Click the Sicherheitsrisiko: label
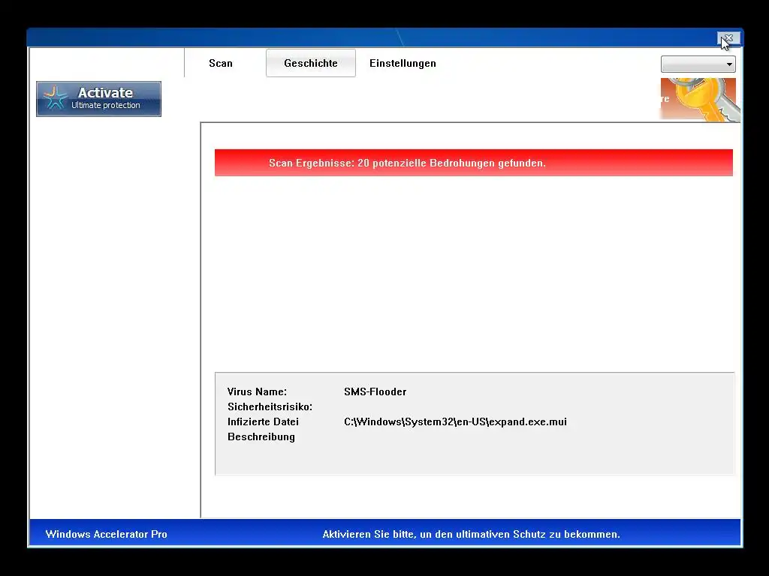The height and width of the screenshot is (576, 769). (x=270, y=407)
